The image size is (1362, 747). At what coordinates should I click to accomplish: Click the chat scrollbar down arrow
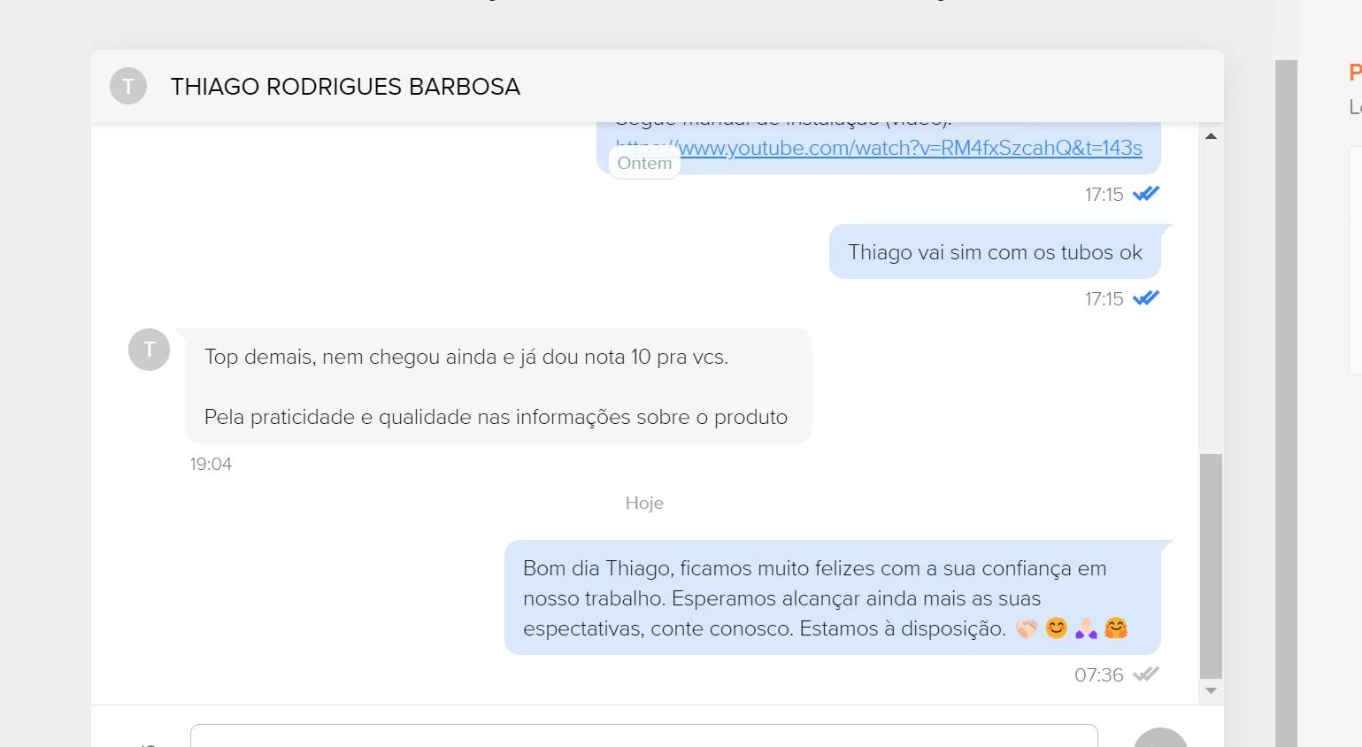tap(1211, 690)
